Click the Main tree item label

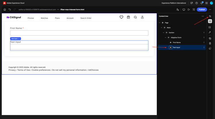tap(169, 28)
